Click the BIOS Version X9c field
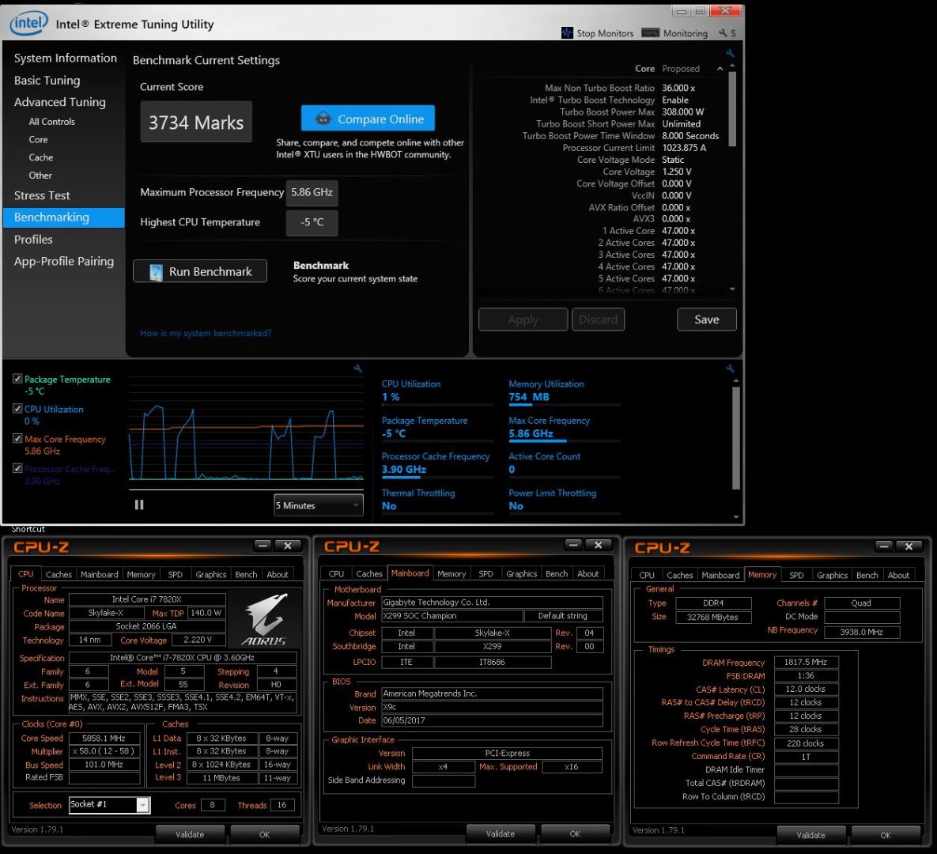Viewport: 937px width, 854px height. [x=492, y=707]
